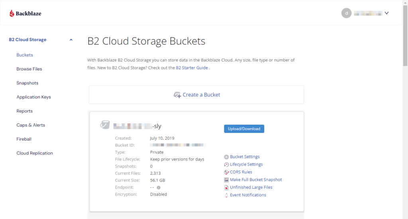Click the CORS Rules icon
This screenshot has width=408, height=219.
[226, 172]
